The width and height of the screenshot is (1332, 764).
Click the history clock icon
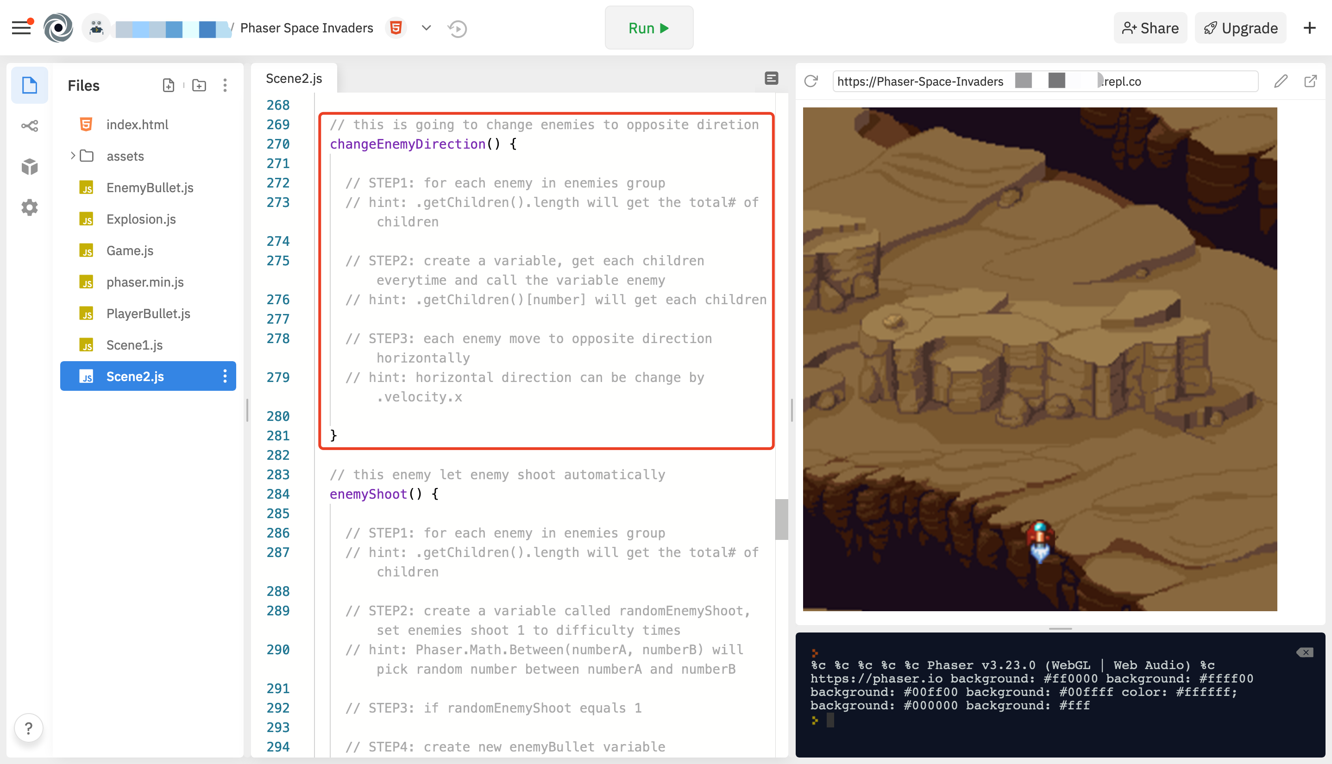pos(457,28)
